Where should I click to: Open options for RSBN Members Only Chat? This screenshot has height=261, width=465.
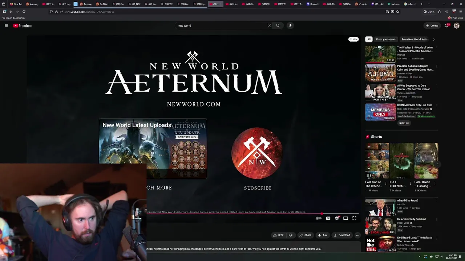coord(437,105)
